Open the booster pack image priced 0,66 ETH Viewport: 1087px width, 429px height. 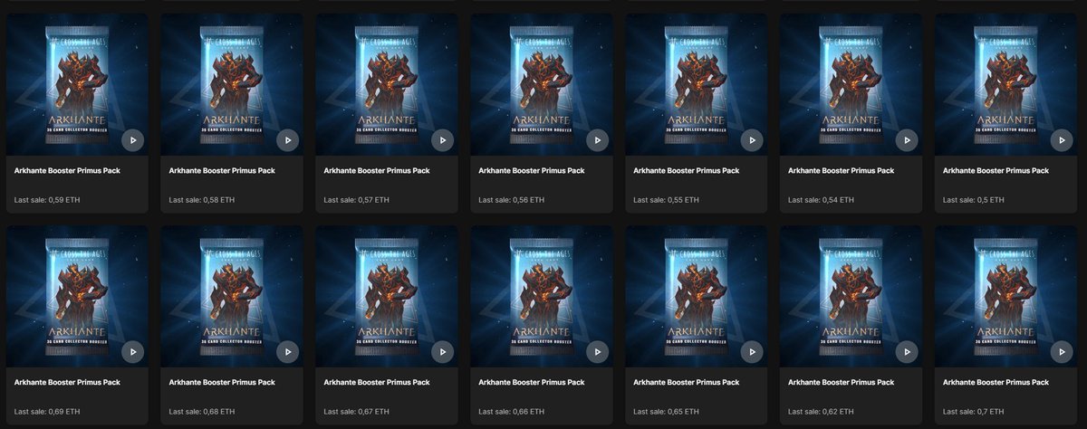click(x=542, y=296)
